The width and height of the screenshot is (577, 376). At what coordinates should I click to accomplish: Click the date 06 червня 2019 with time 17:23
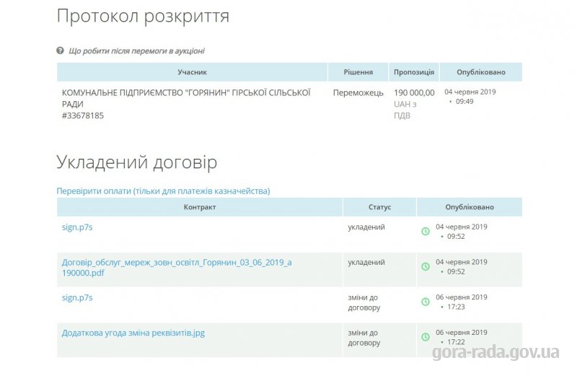(x=462, y=297)
